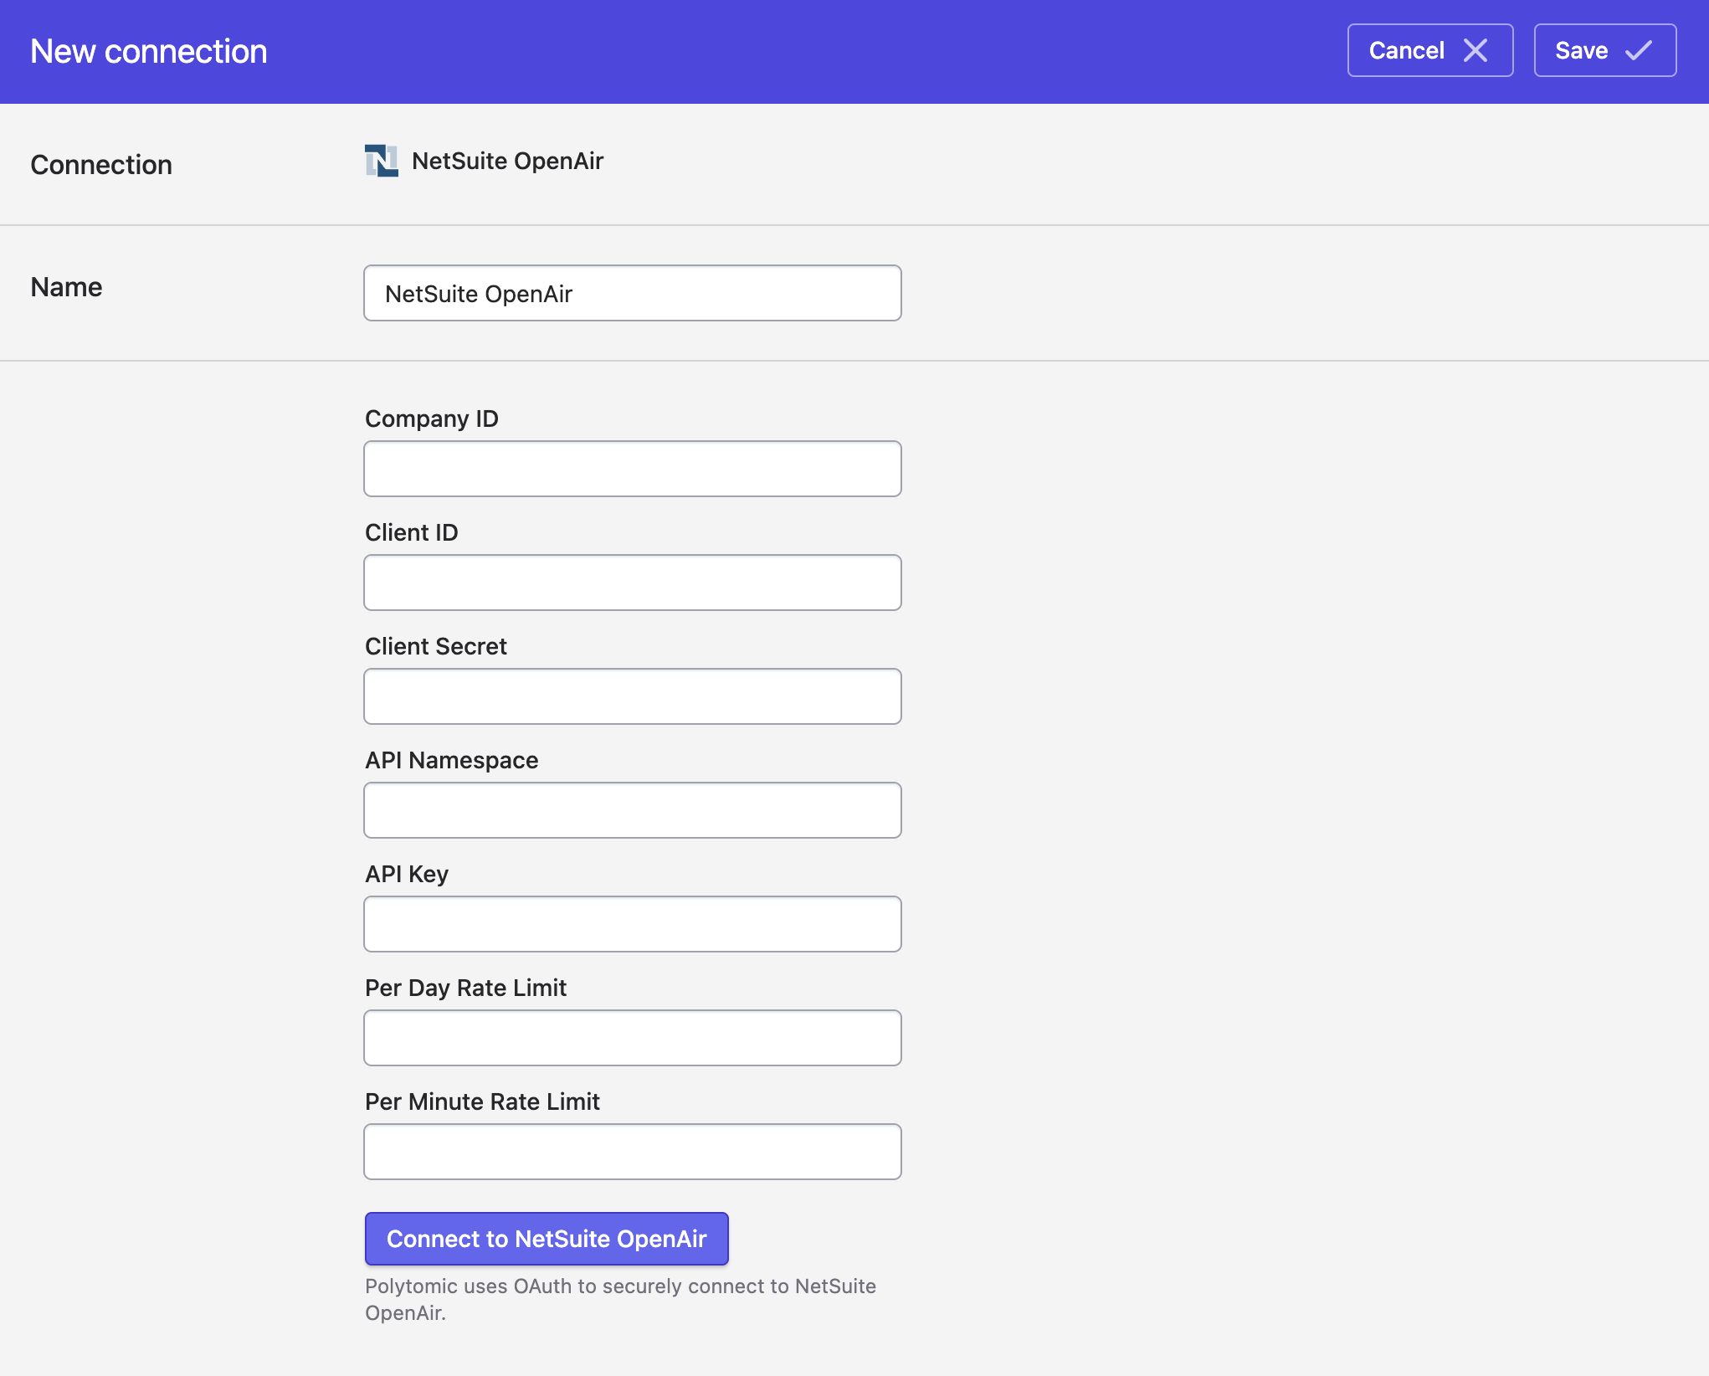Click the Per Minute Rate Limit field

(632, 1152)
